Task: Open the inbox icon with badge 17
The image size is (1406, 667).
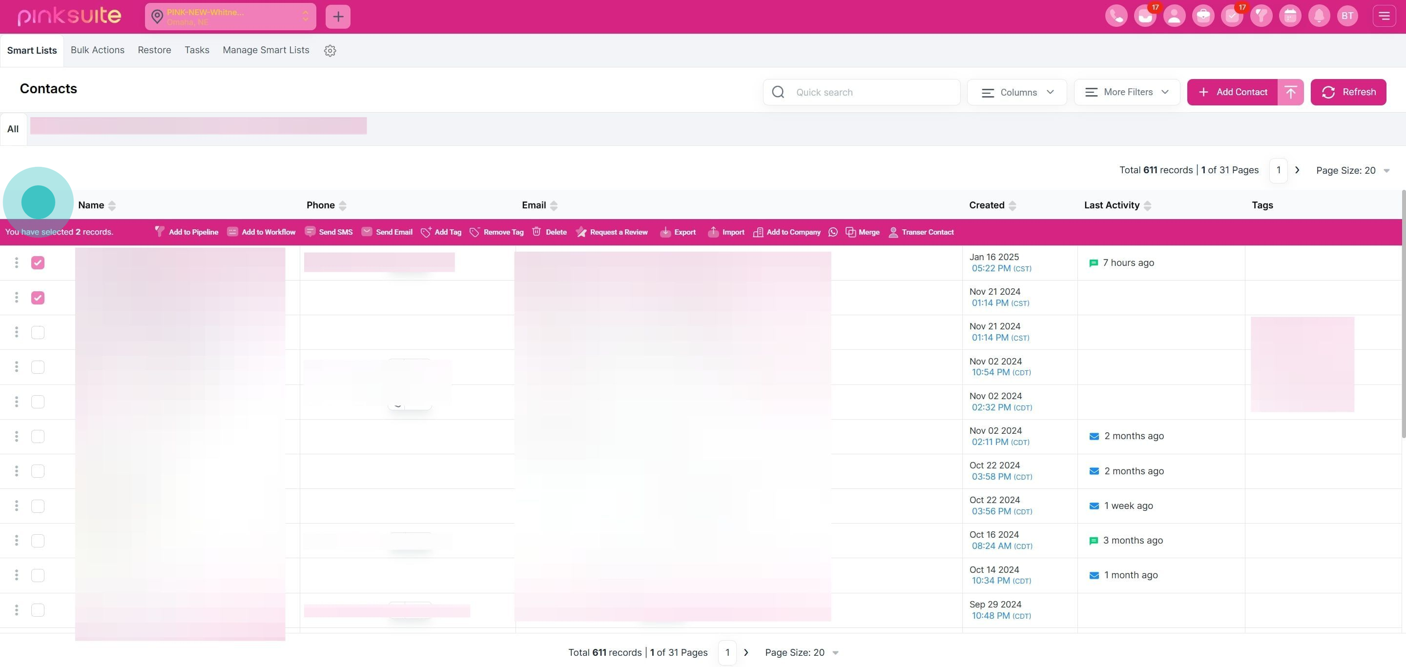Action: [1144, 16]
